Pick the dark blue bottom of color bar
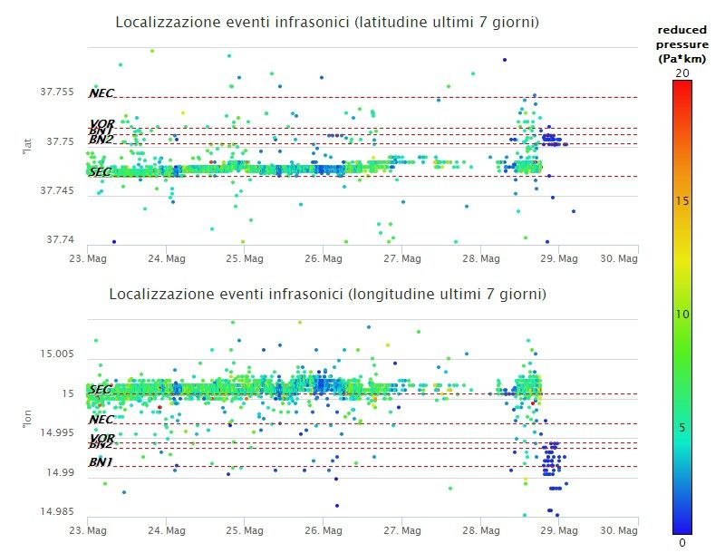Screen dimensions: 725x553 click(x=681, y=529)
